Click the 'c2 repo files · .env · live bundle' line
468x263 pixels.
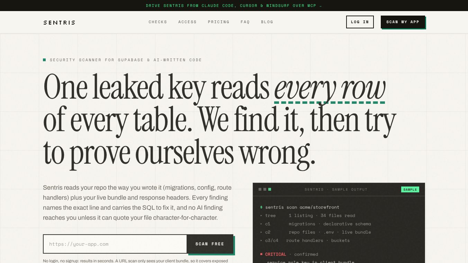[x=316, y=232]
